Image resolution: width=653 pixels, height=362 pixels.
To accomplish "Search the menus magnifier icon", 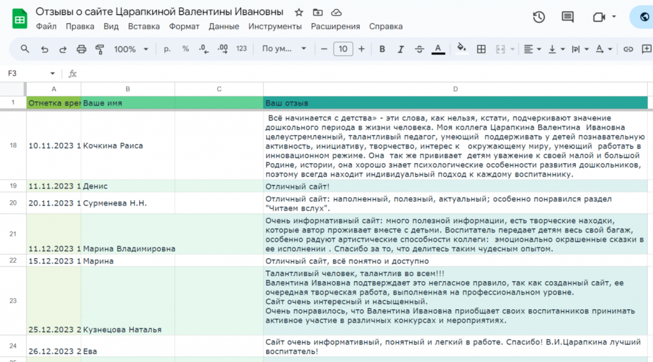I will tap(25, 49).
